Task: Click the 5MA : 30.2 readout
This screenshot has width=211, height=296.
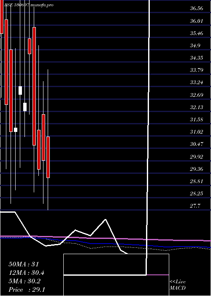Action: [24, 281]
